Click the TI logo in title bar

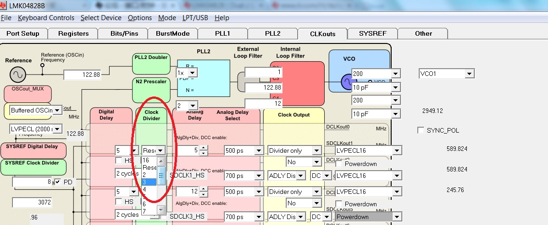pos(4,5)
